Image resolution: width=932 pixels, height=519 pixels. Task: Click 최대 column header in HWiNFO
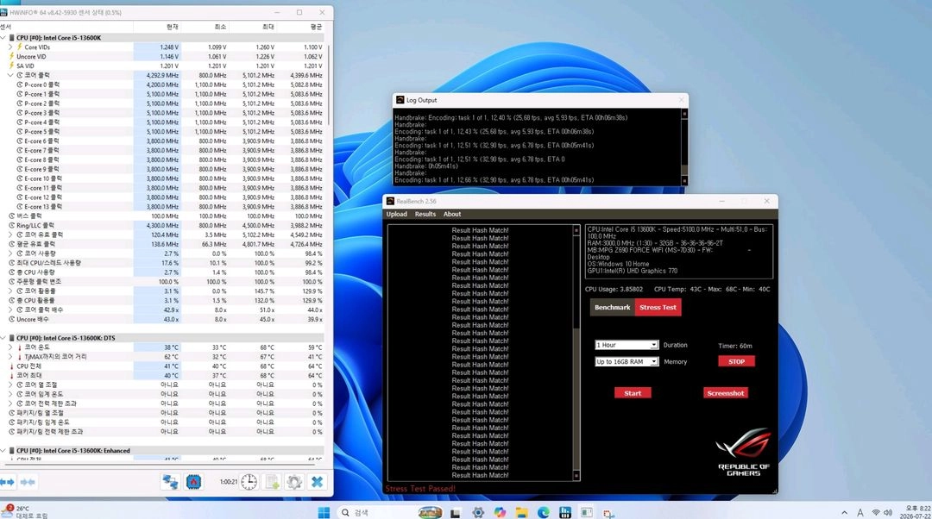[268, 27]
